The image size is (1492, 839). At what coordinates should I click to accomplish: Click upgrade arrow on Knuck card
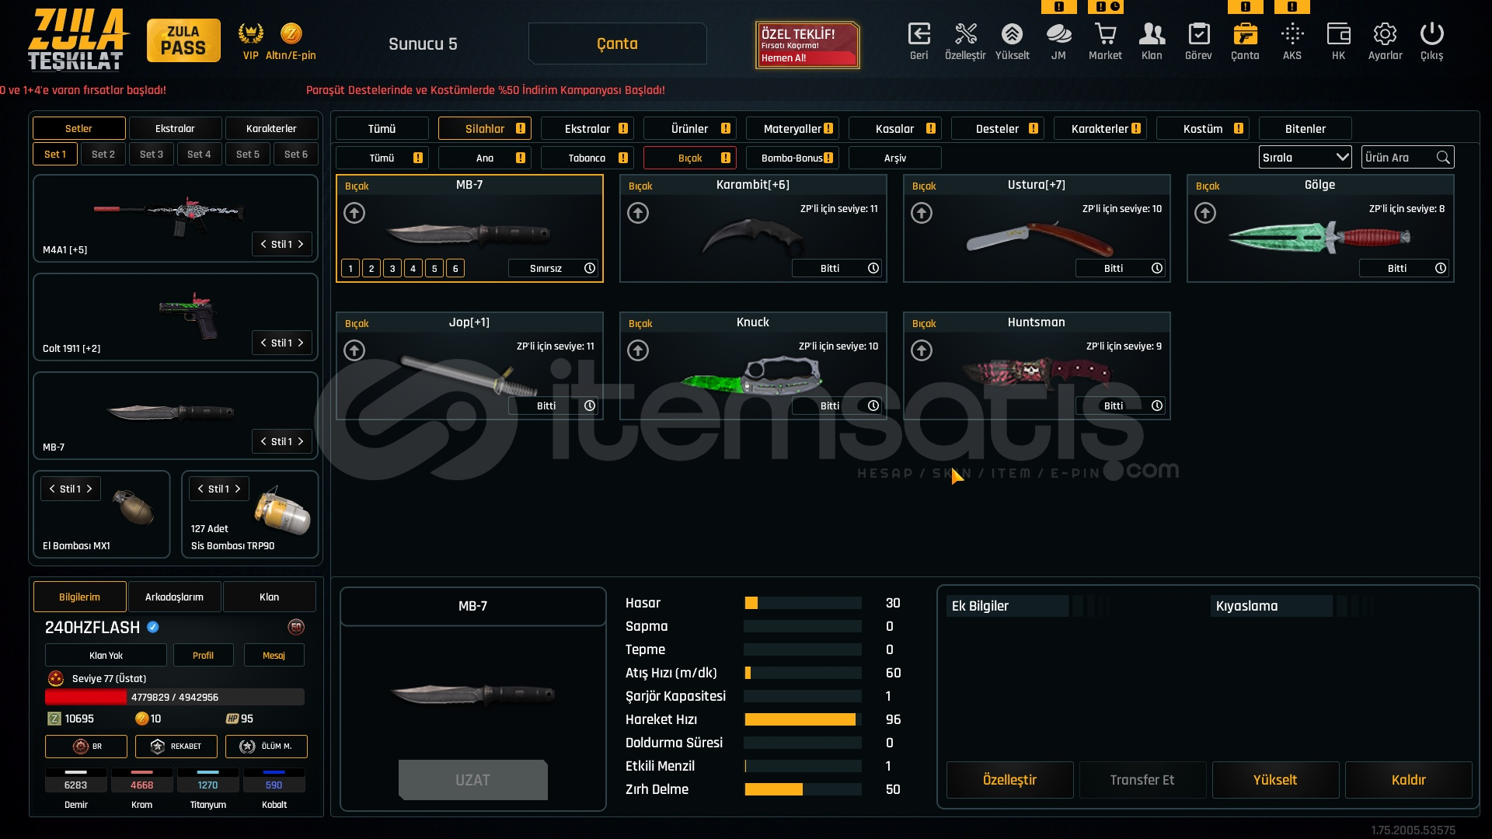[638, 350]
